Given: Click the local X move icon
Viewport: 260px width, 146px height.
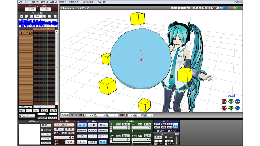Looking at the screenshot, I should tap(224, 108).
